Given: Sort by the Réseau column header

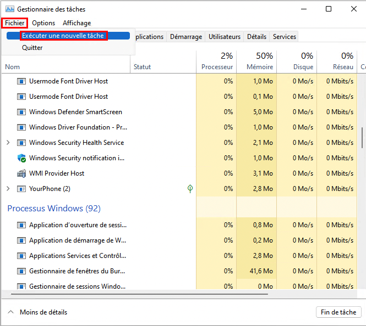Looking at the screenshot, I should coord(337,62).
